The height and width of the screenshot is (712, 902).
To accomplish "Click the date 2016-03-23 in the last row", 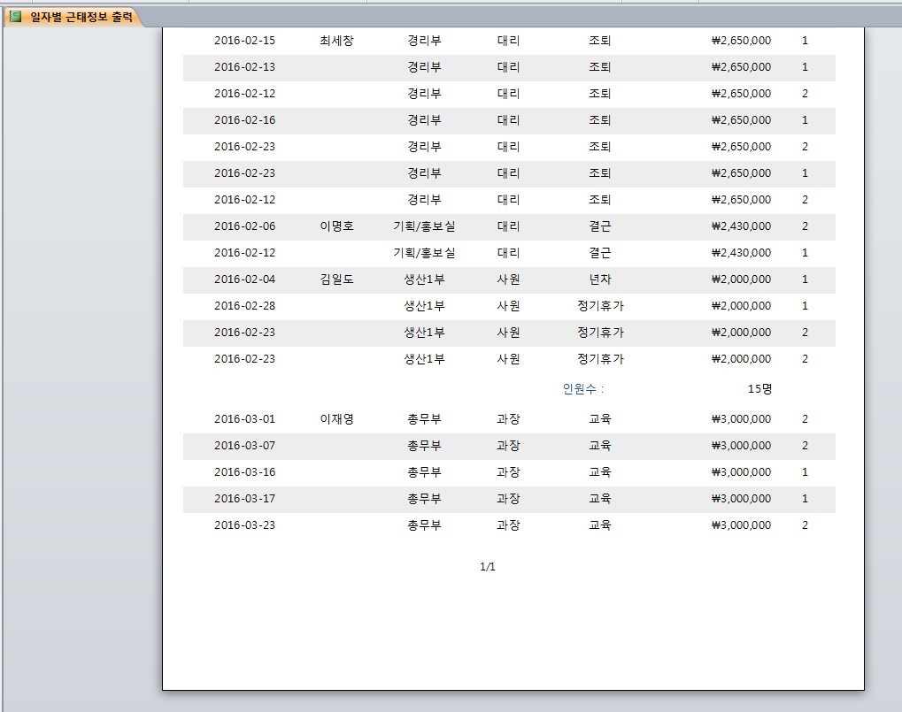I will pyautogui.click(x=244, y=524).
